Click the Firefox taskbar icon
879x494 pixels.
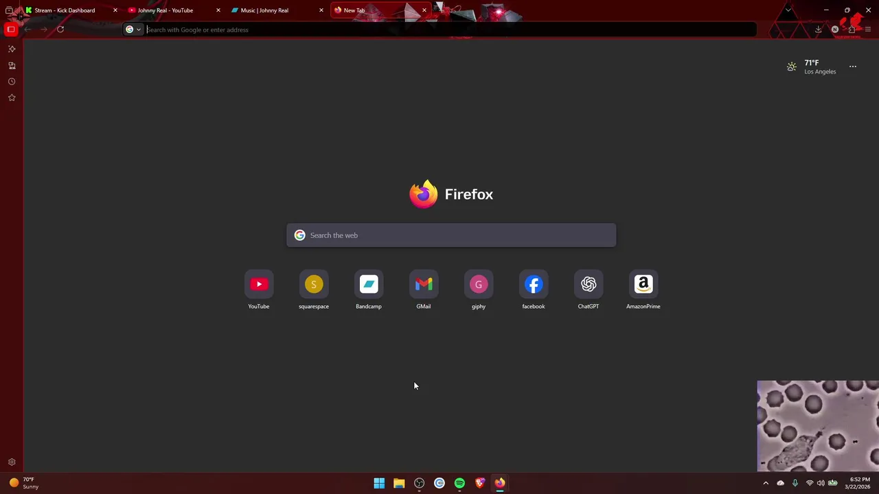500,483
